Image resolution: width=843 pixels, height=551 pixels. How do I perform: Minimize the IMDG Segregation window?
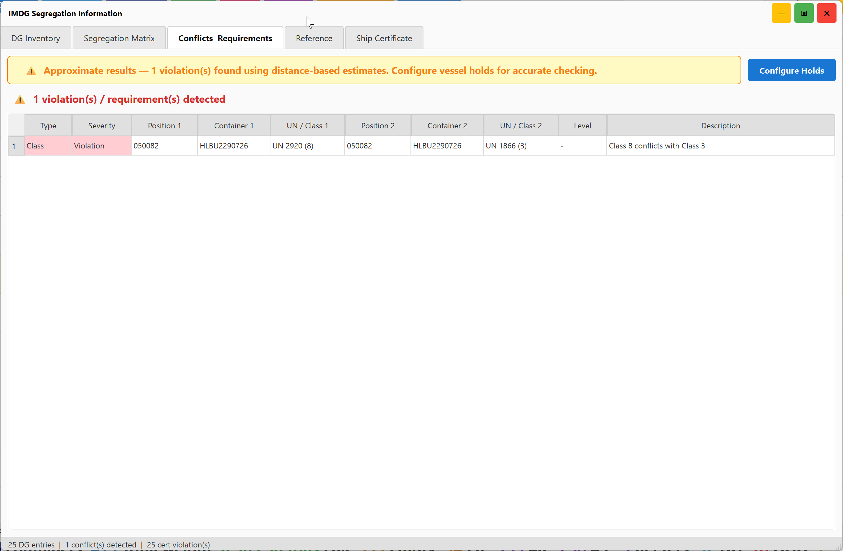coord(781,13)
